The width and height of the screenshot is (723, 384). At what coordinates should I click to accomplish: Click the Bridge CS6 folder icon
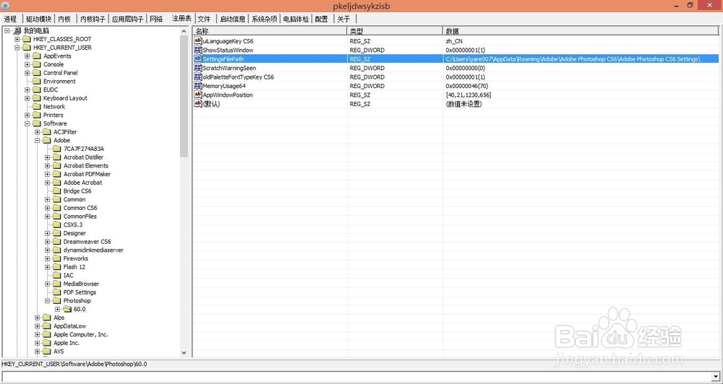[56, 191]
